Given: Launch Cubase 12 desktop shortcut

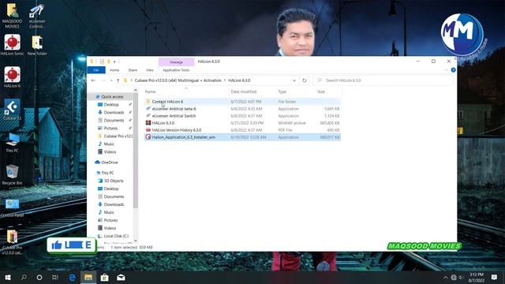Looking at the screenshot, I should coord(13,110).
